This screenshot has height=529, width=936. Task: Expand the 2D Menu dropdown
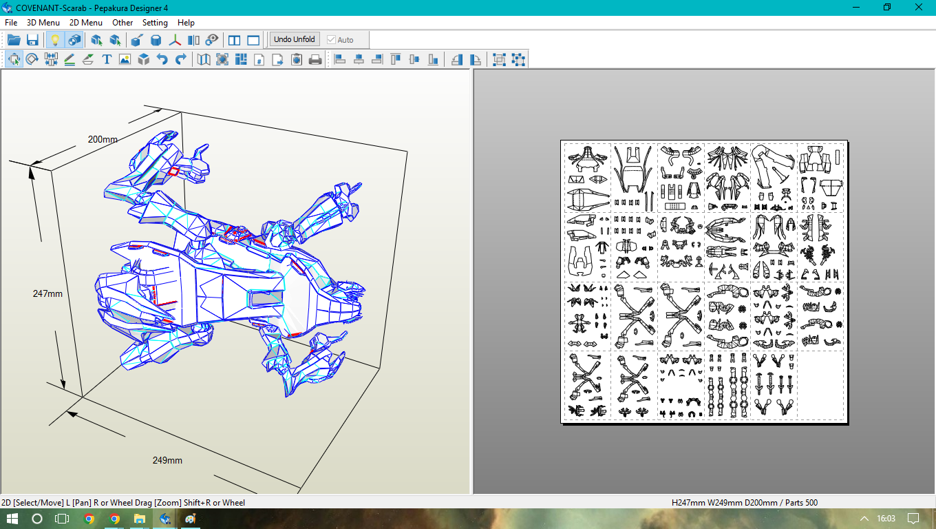coord(86,23)
